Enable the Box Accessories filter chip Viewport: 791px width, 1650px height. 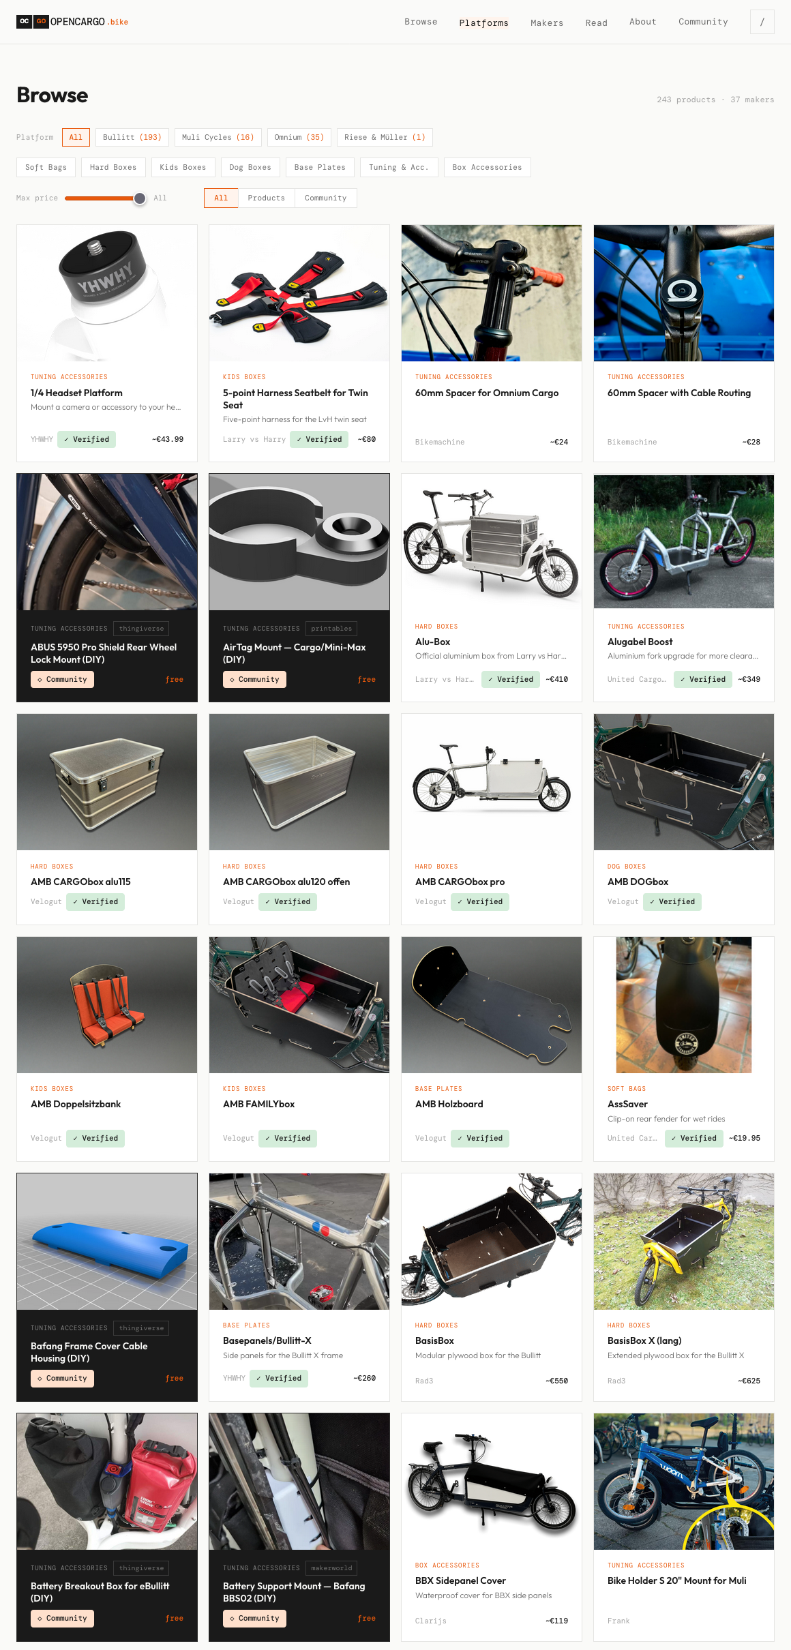point(487,167)
